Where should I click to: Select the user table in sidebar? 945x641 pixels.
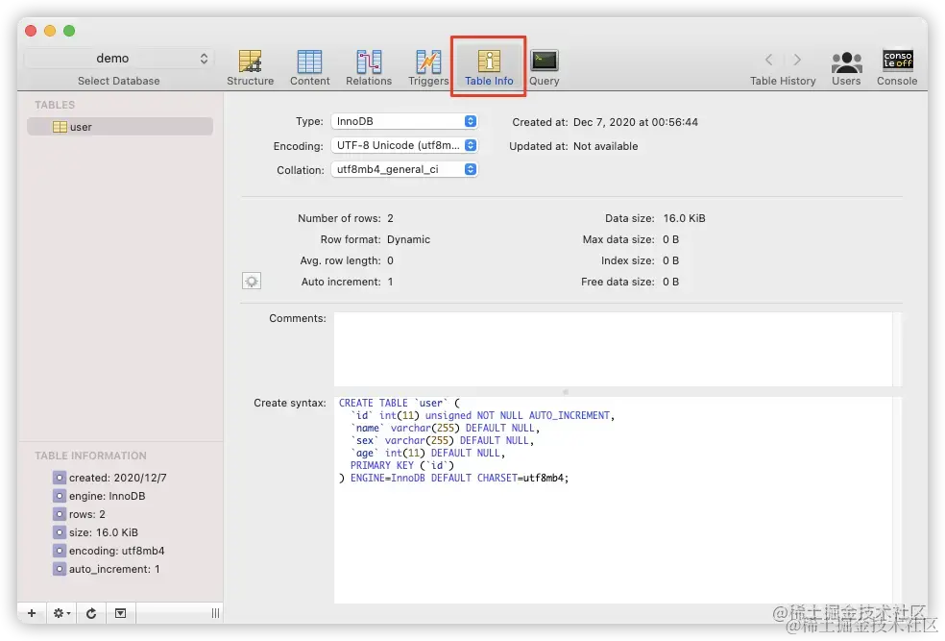[120, 127]
